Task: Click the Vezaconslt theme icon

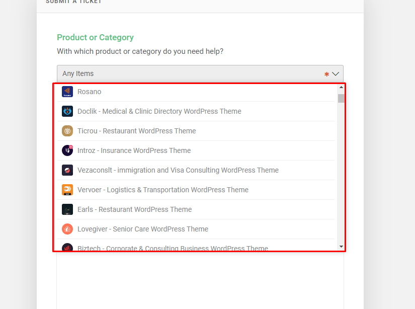Action: pos(67,170)
